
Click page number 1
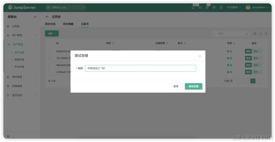pyautogui.click(x=253, y=81)
